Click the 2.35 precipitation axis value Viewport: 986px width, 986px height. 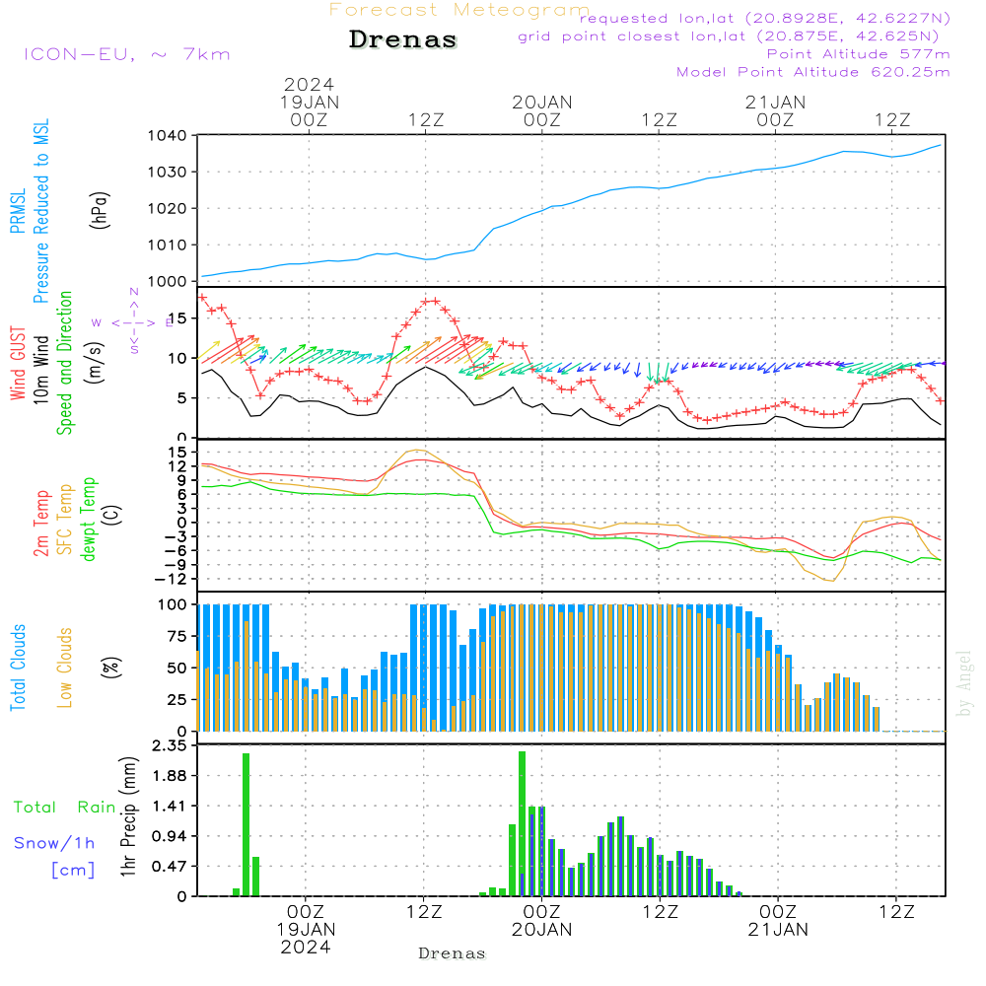tap(170, 745)
